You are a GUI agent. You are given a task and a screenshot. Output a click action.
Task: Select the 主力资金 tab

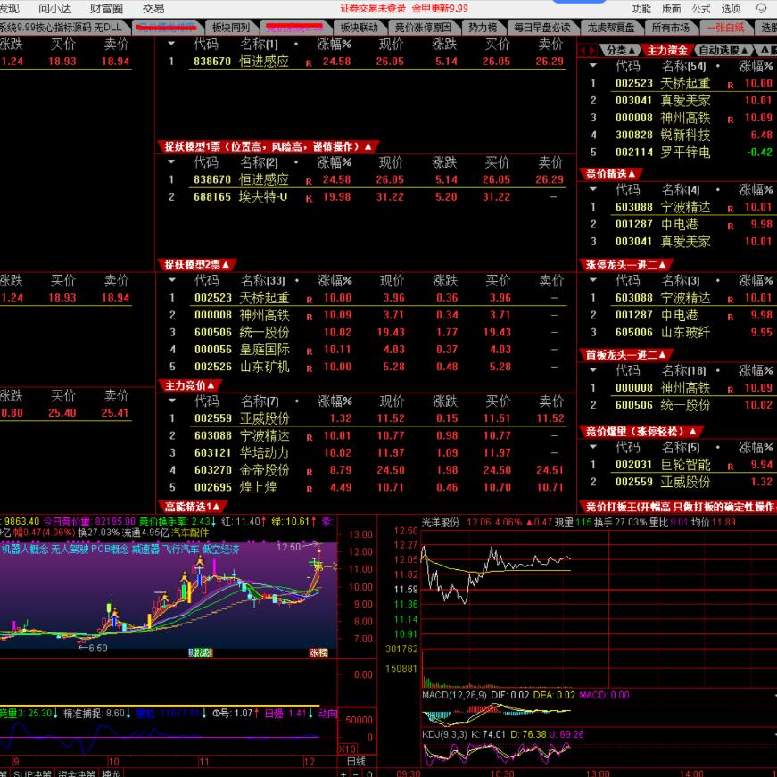(667, 50)
